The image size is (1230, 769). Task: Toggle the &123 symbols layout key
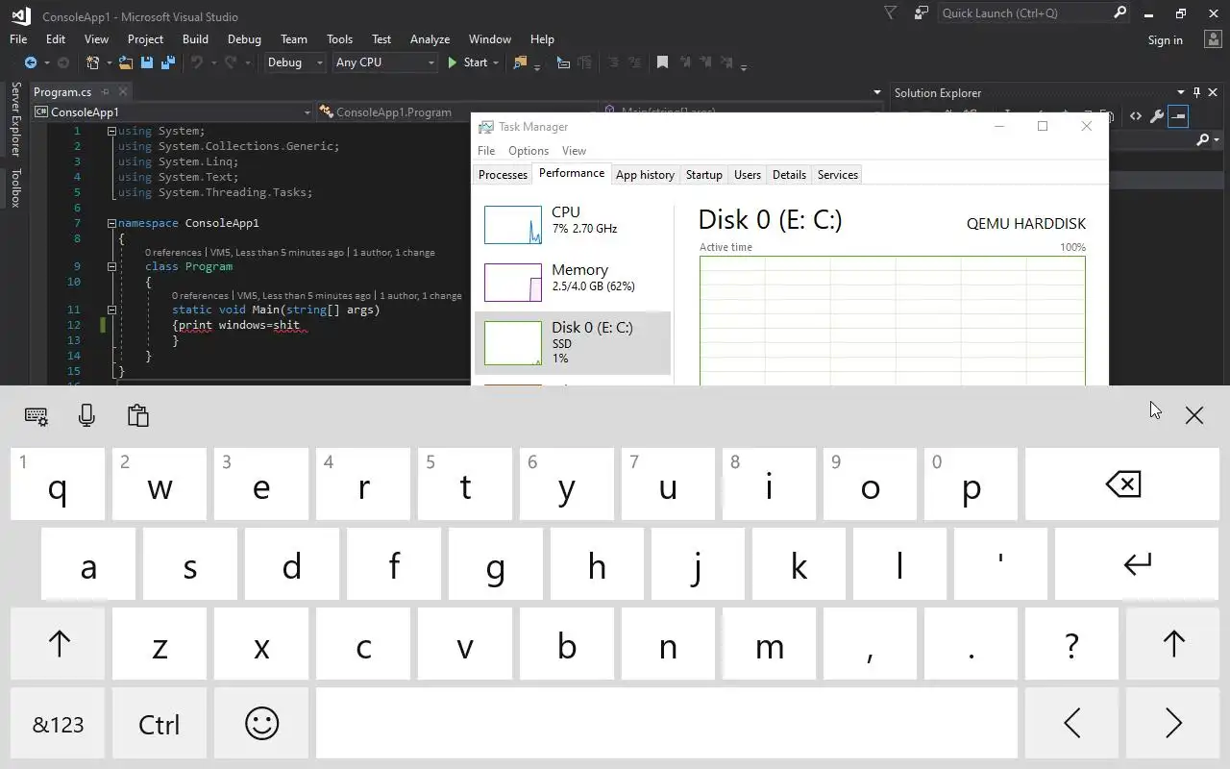coord(58,723)
